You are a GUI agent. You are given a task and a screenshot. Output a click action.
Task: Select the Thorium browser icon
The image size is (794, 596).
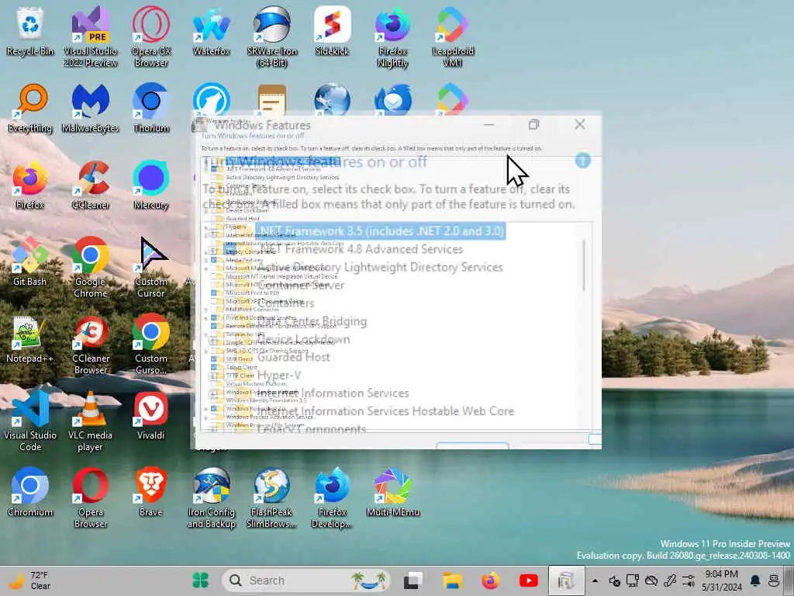[151, 109]
